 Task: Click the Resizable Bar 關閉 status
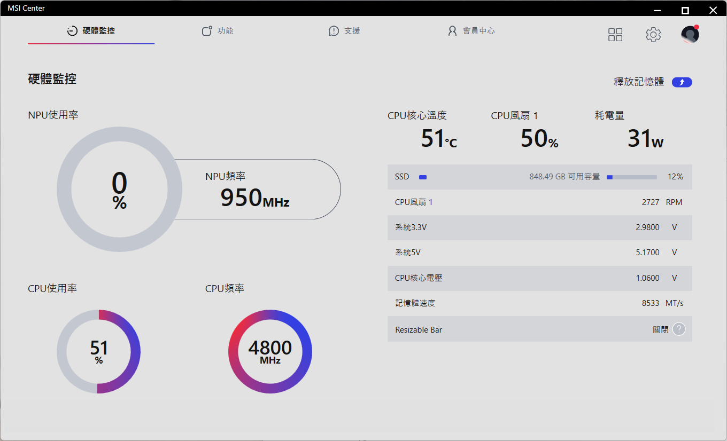tap(661, 329)
